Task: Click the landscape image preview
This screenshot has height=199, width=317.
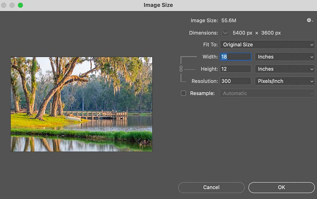Action: [x=81, y=104]
